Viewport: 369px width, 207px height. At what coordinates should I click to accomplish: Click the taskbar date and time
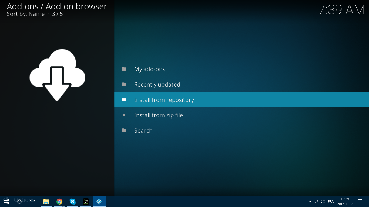coord(345,202)
